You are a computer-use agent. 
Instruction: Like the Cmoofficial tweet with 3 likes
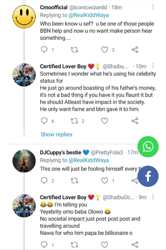coord(104,50)
